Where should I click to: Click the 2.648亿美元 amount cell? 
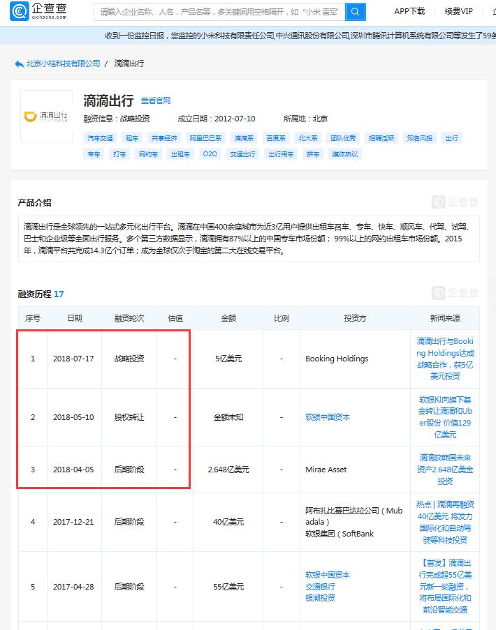[228, 470]
